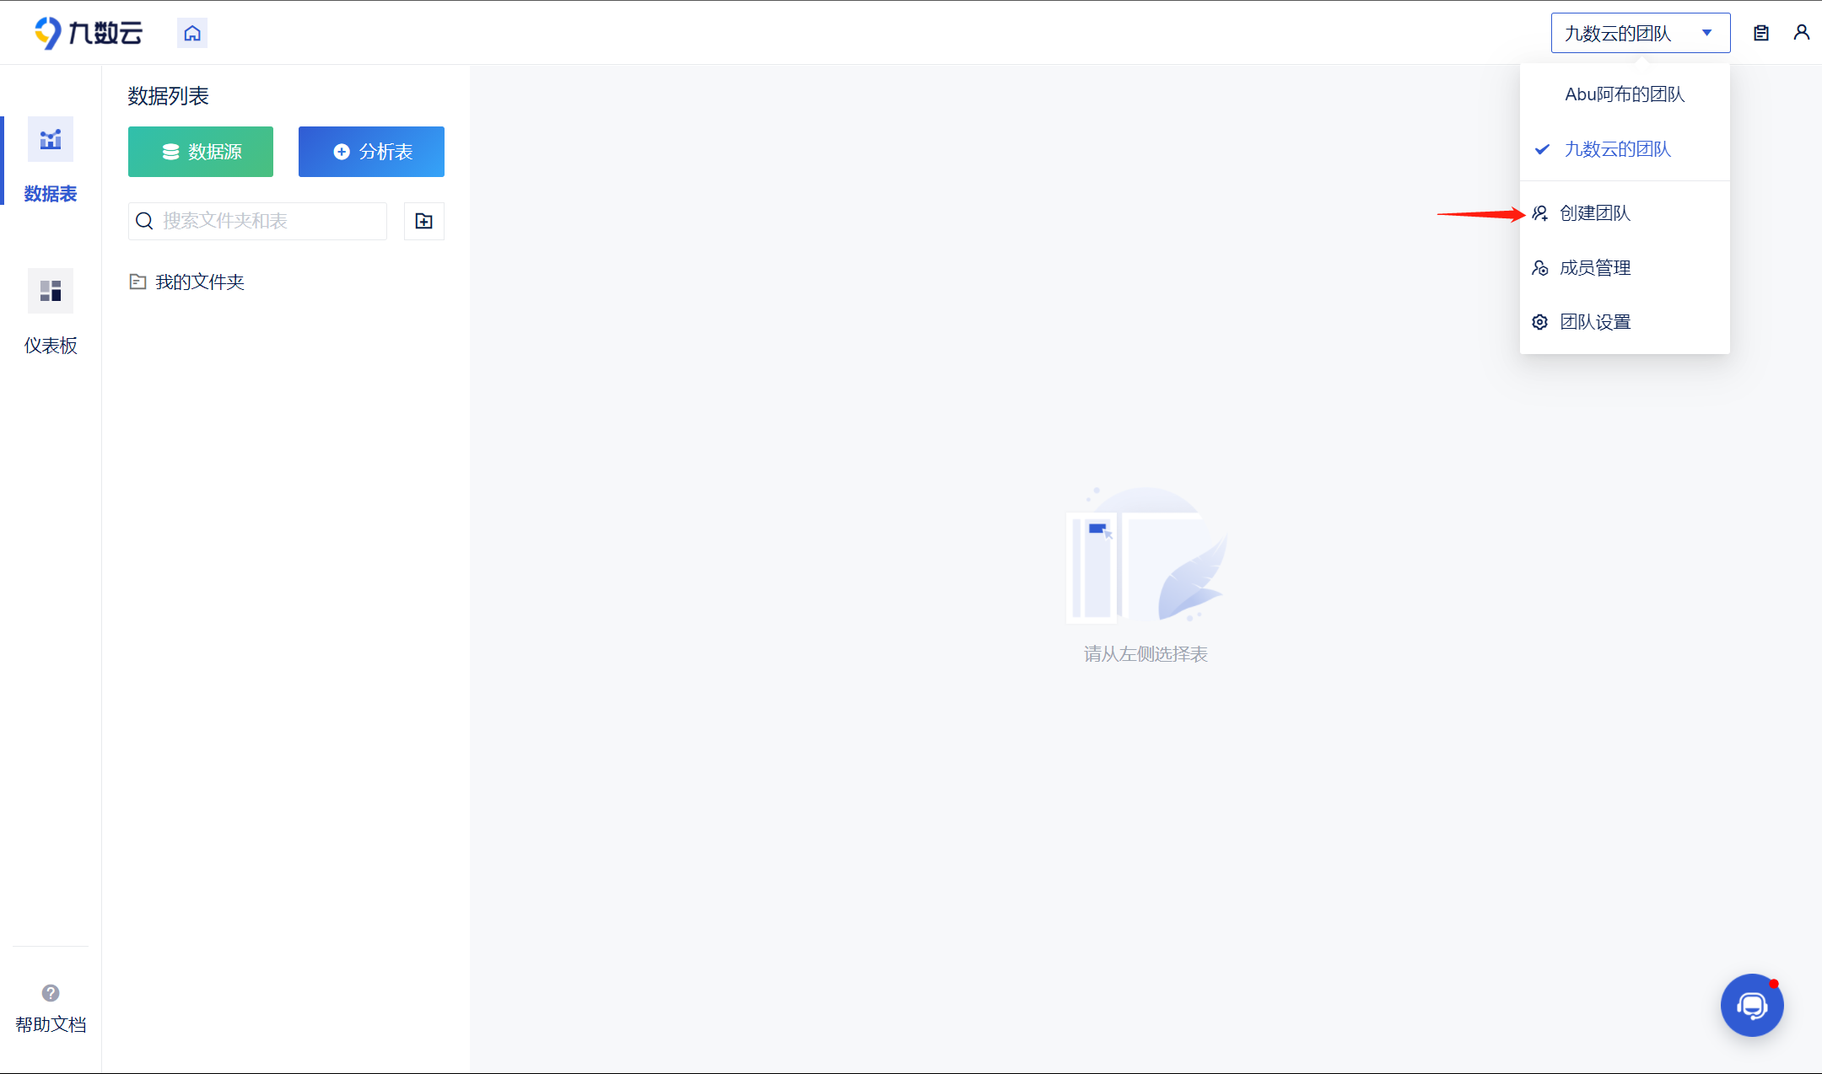Open the user profile icon

coord(1801,33)
